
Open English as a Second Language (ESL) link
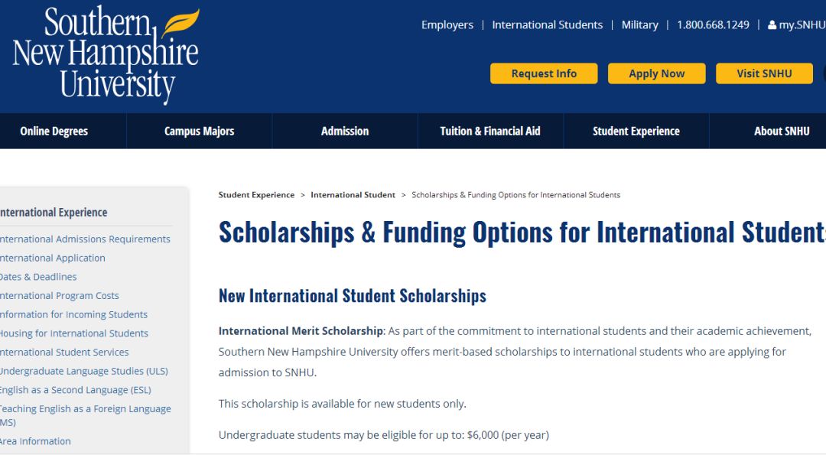coord(75,390)
